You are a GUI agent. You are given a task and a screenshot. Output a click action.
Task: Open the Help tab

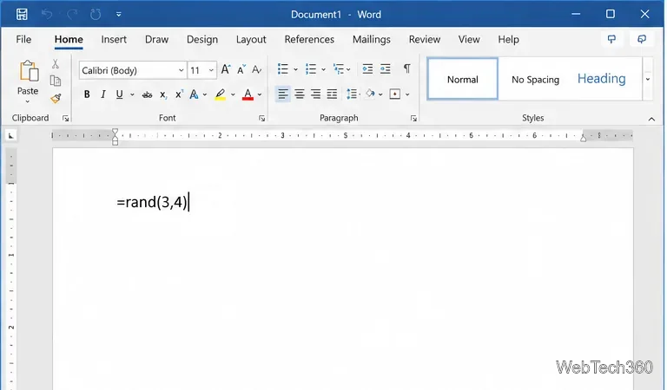pos(508,40)
